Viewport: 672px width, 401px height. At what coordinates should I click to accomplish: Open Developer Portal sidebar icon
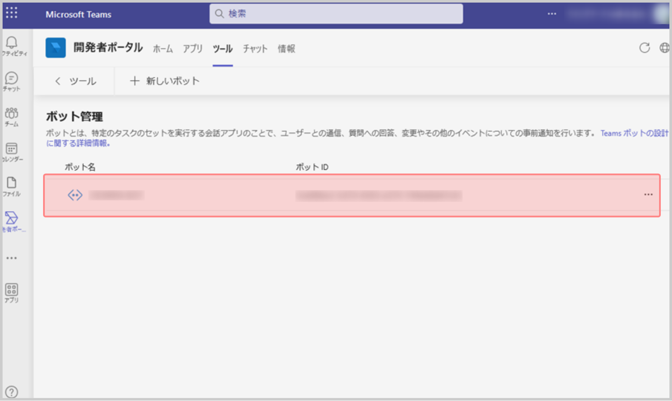(12, 221)
